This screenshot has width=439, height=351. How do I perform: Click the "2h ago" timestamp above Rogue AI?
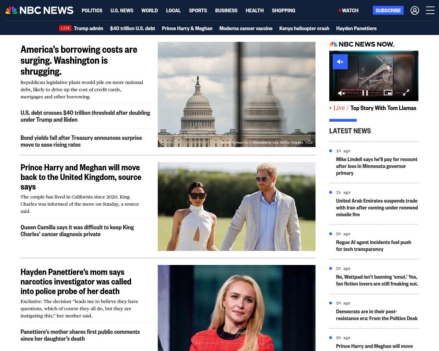tap(343, 234)
